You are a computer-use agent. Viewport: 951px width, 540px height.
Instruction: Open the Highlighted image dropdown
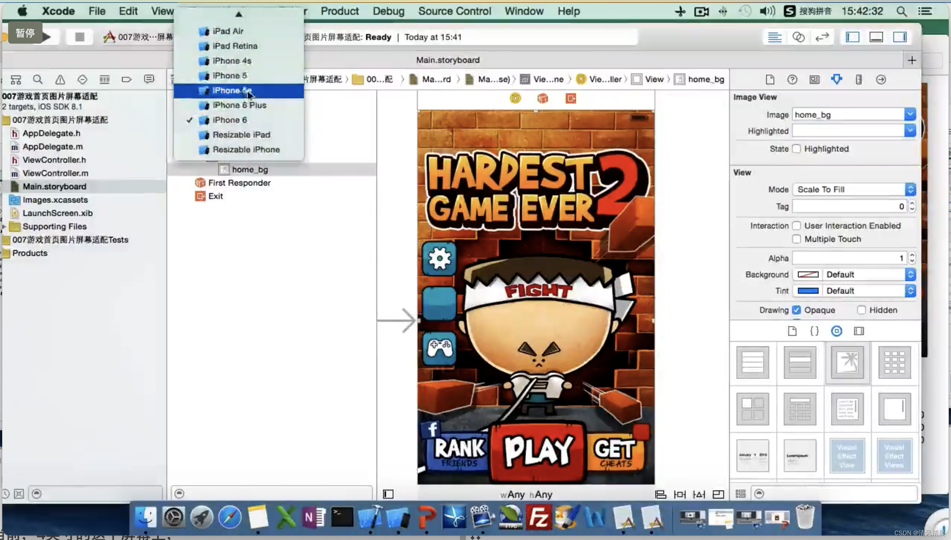click(910, 131)
